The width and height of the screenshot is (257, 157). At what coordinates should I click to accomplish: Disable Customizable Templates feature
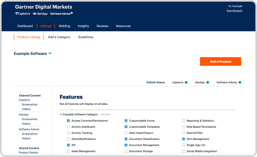click(x=126, y=127)
